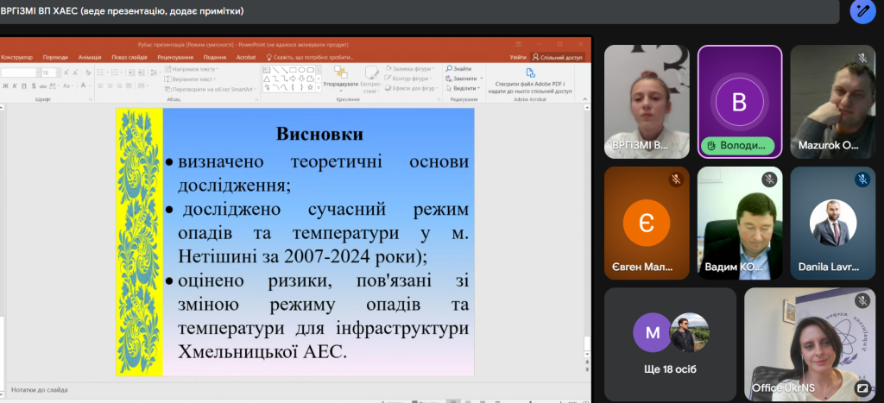Click the 'Ще 18 осіб' participants tile
This screenshot has width=884, height=403.
pyautogui.click(x=670, y=344)
